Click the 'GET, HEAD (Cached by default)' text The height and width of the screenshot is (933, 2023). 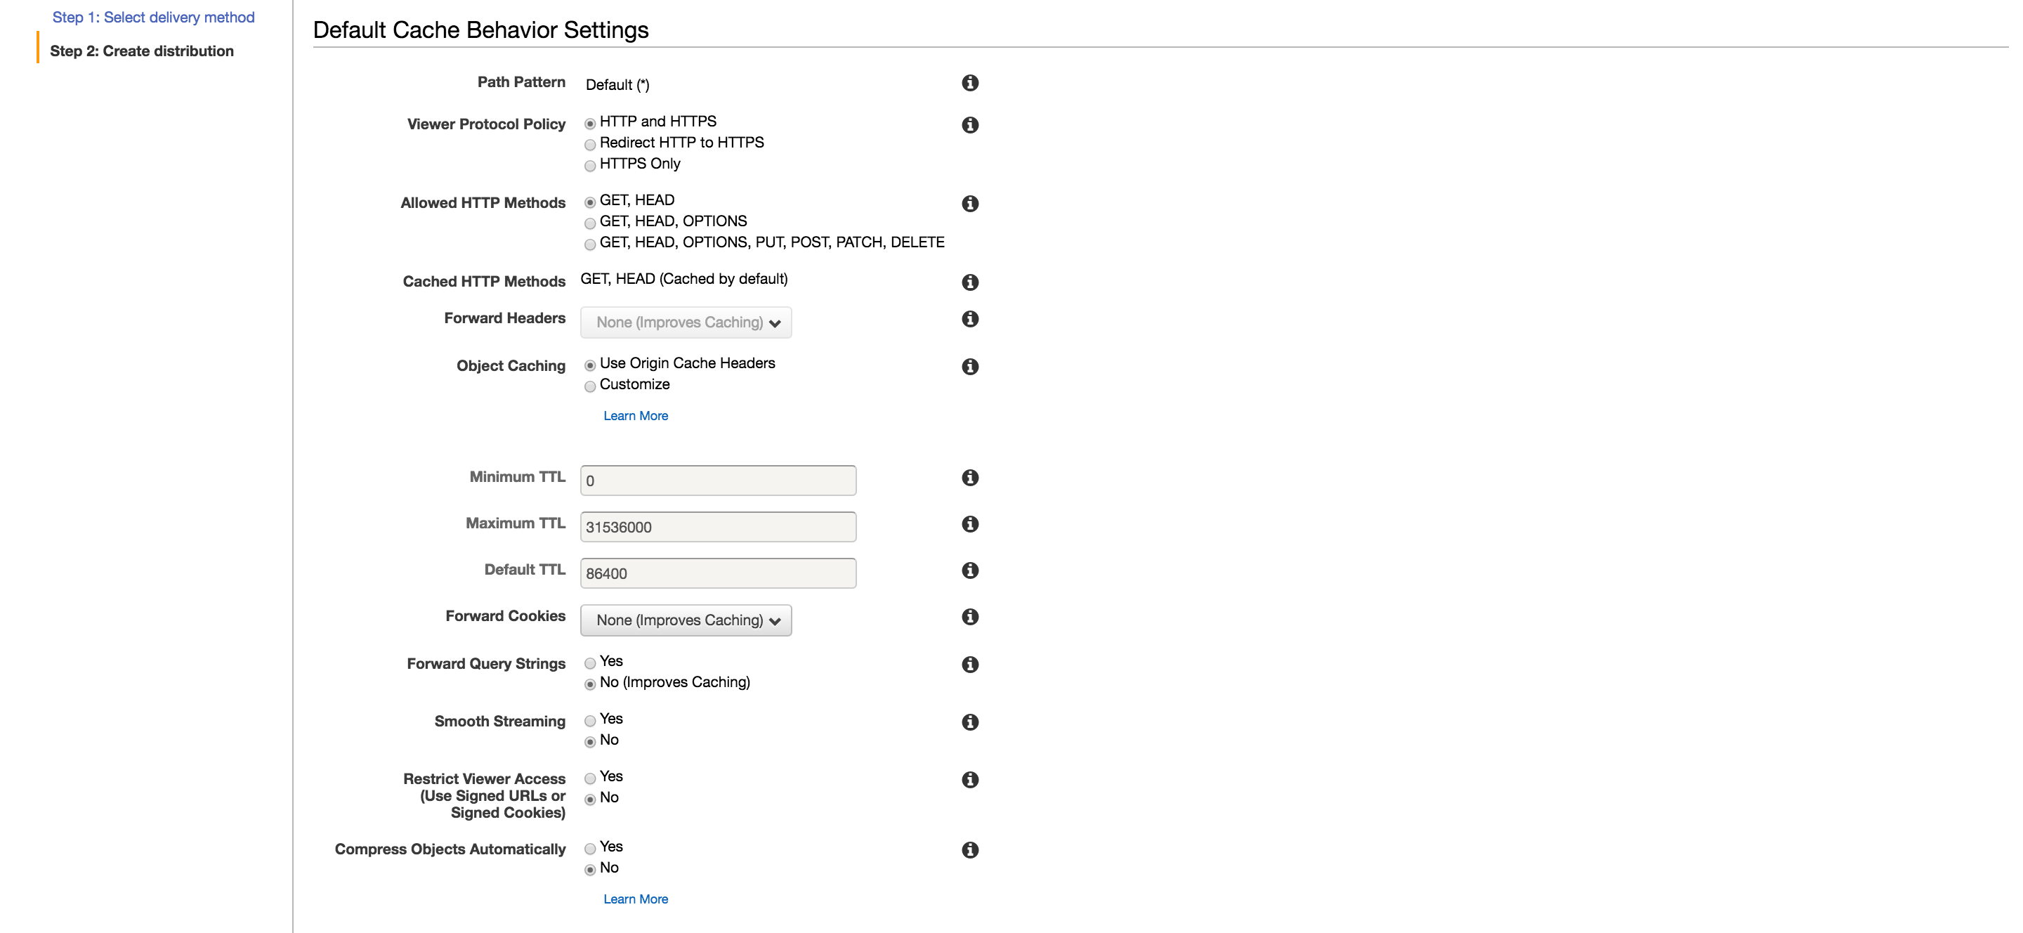coord(683,279)
